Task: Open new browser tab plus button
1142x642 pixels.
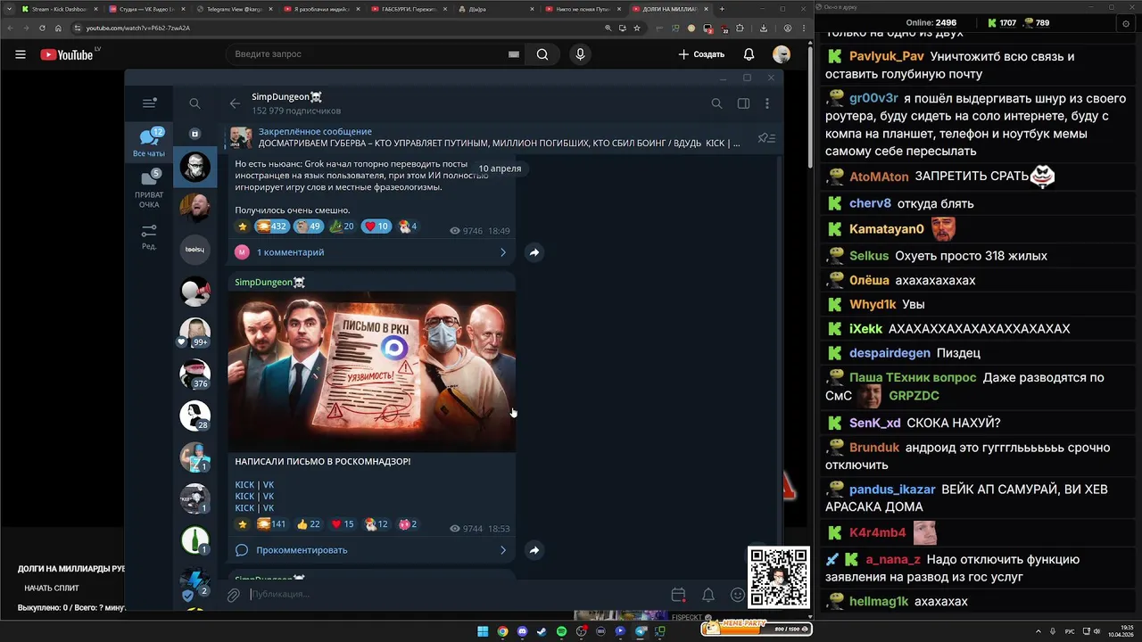Action: [722, 9]
